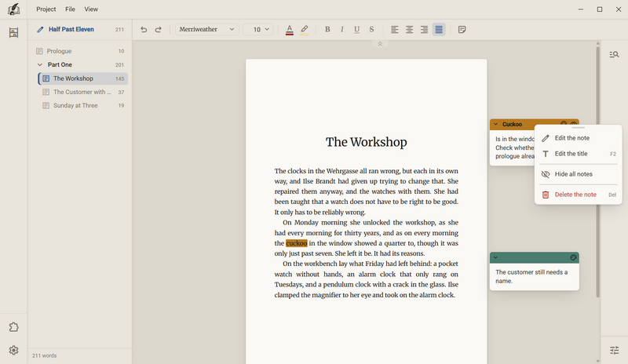Screen dimensions: 628x364
Task: Click the 201 count beside Part One
Action: click(x=120, y=65)
